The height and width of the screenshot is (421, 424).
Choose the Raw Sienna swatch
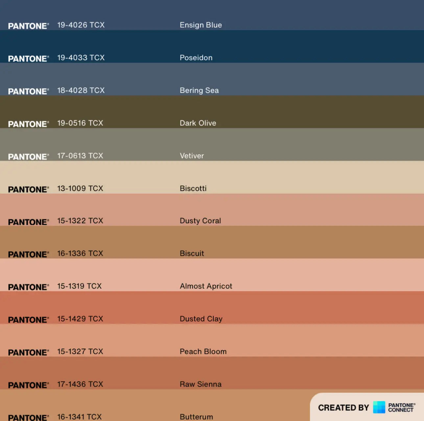coord(296,373)
